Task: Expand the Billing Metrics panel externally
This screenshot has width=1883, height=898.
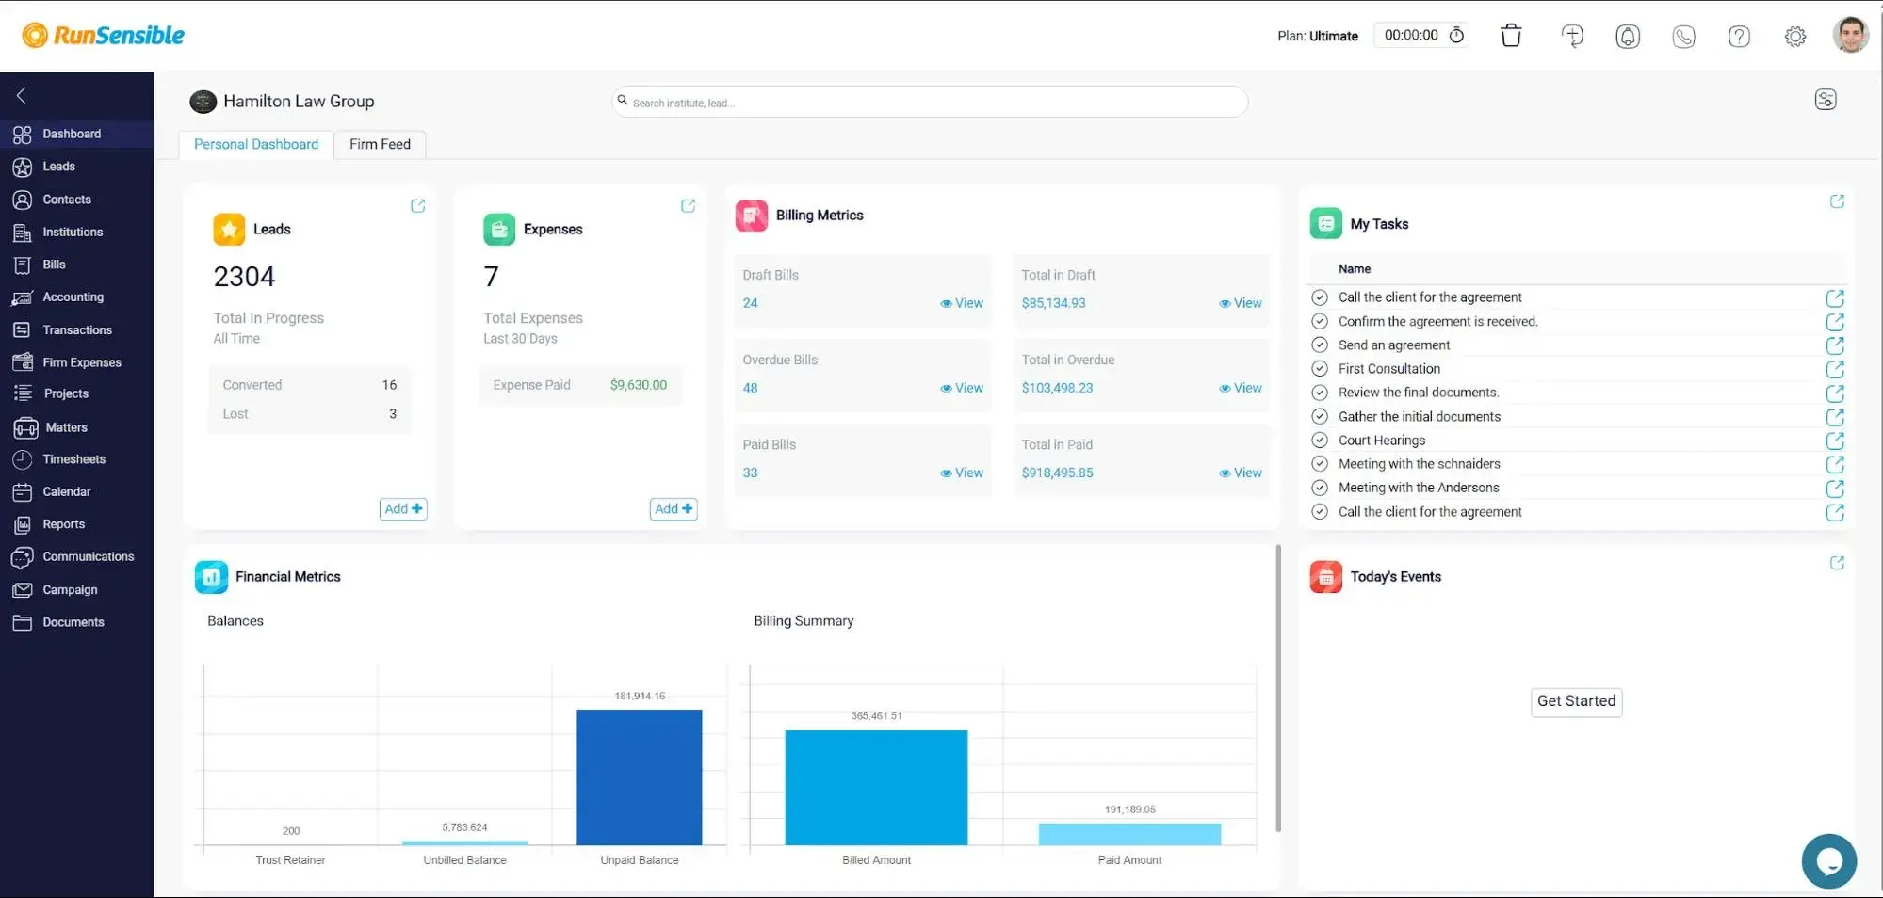Action: (1838, 201)
